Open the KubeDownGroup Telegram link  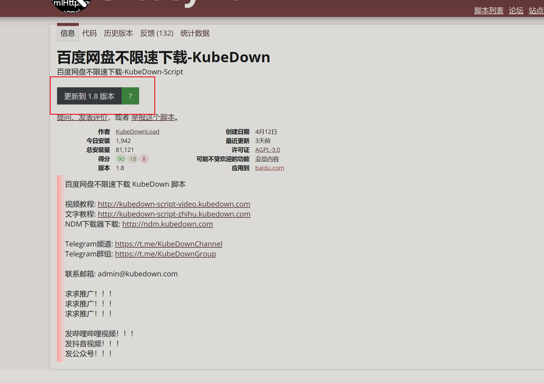[x=165, y=254]
